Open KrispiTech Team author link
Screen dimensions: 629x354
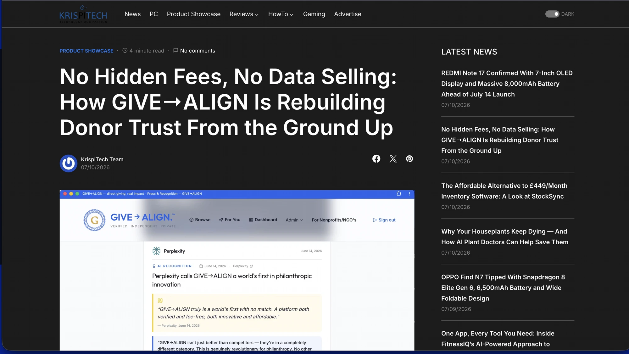click(x=102, y=159)
